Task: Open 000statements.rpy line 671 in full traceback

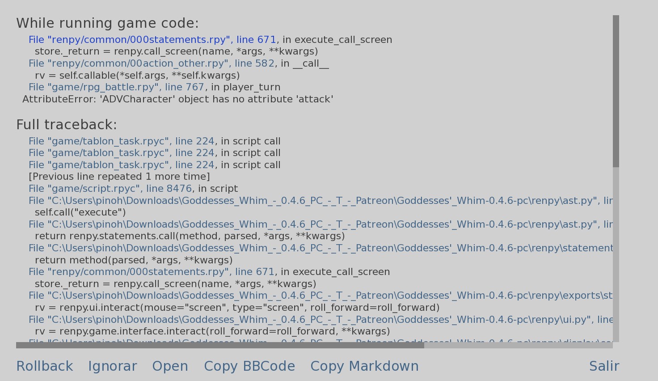Action: 152,272
